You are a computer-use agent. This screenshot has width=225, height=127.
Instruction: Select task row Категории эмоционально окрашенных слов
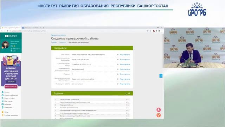coord(92,113)
